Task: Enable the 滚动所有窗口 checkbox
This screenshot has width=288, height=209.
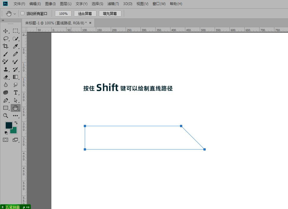Action: click(x=22, y=13)
